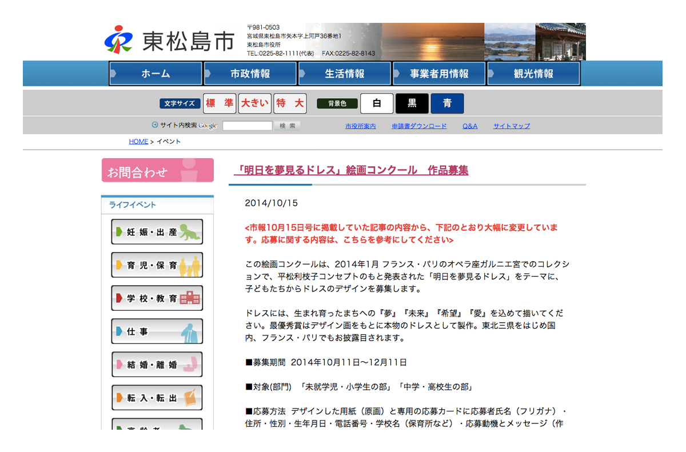Go to the ホーム navigation tab
This screenshot has width=686, height=452.
[155, 74]
